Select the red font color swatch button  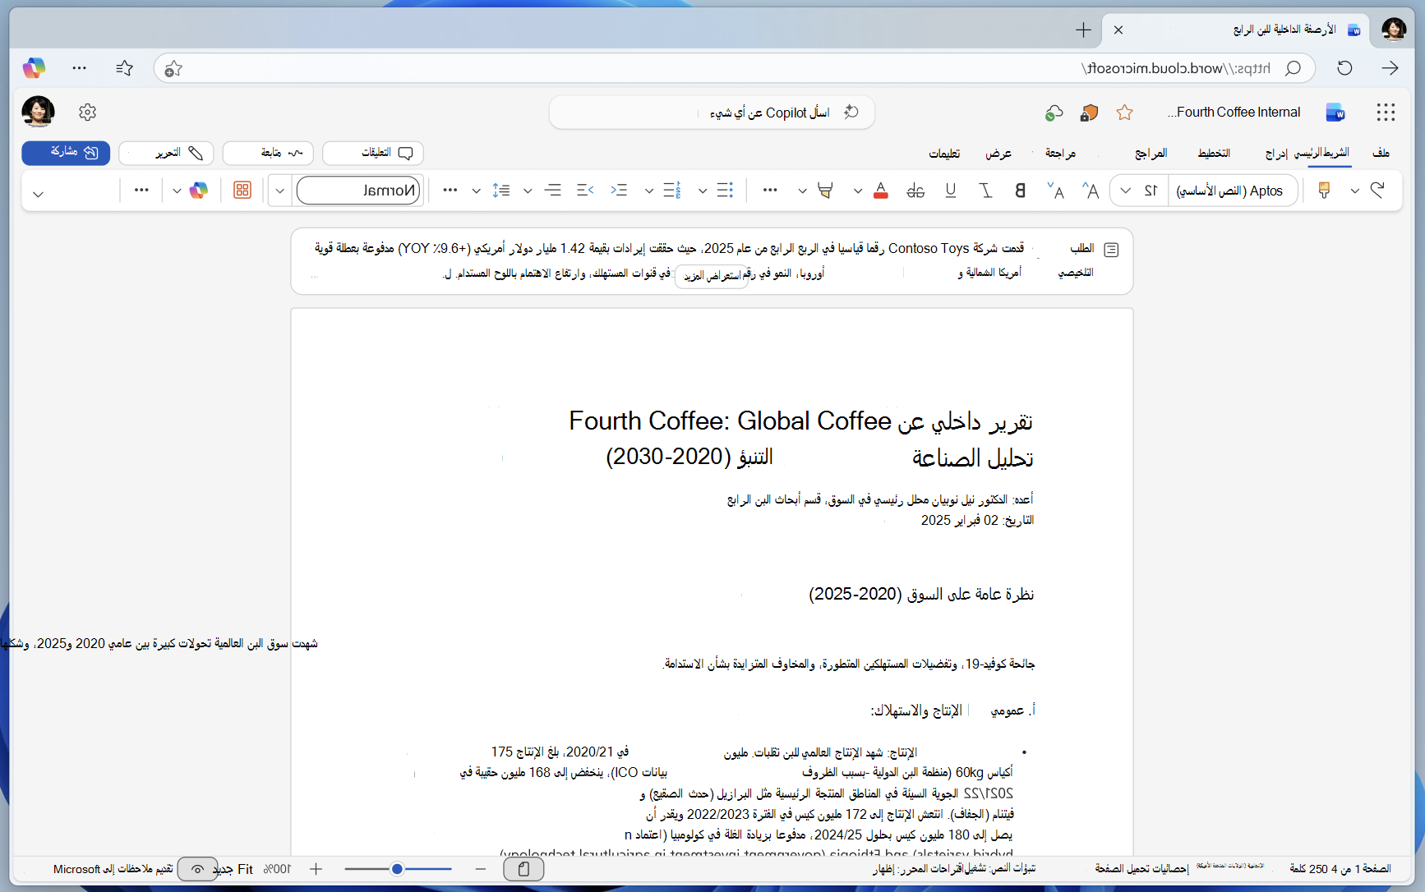(881, 191)
